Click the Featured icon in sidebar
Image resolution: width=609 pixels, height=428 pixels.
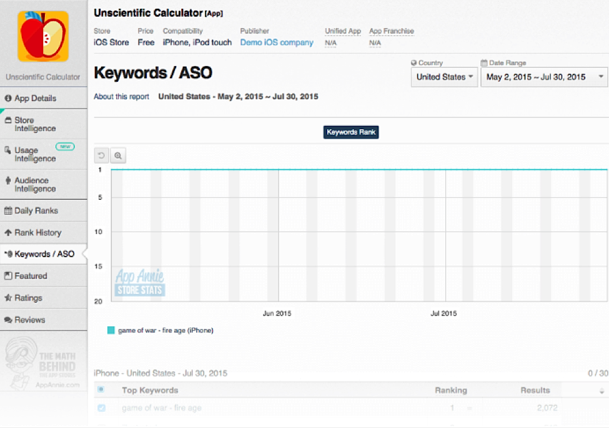[7, 276]
